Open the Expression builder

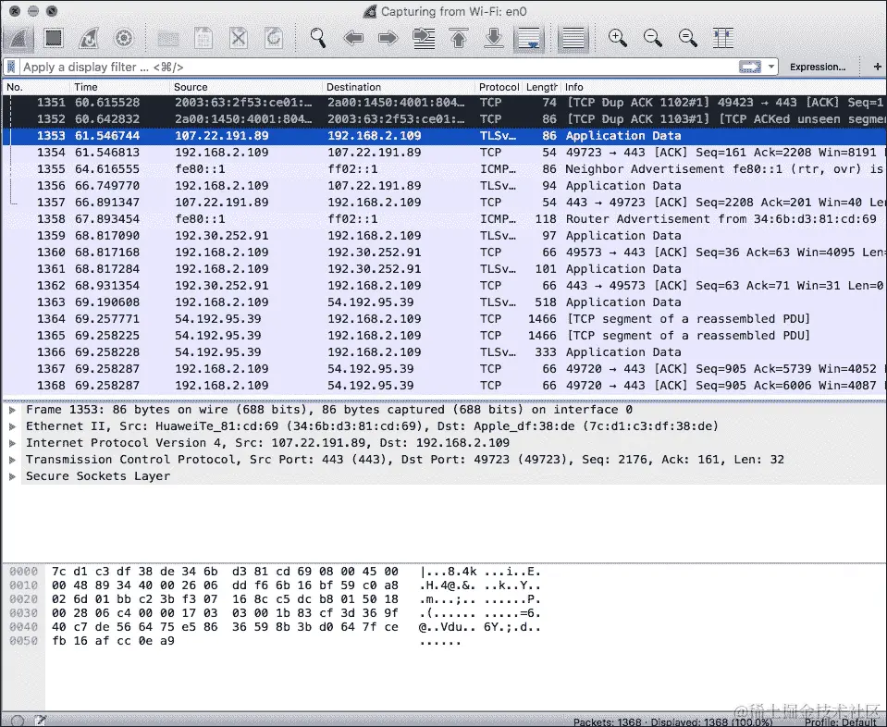pyautogui.click(x=818, y=67)
